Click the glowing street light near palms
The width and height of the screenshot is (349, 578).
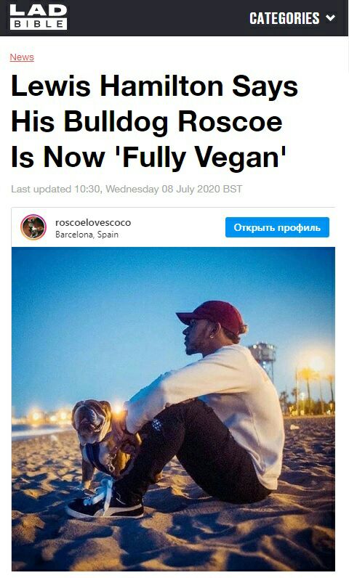click(316, 364)
